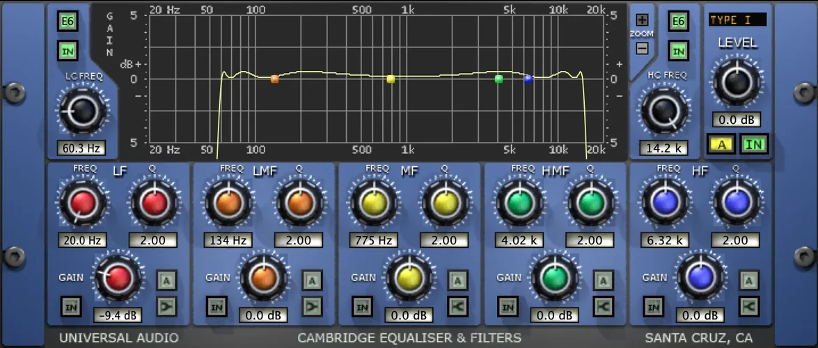Click the 60.3 Hz low cut value field
This screenshot has height=348, width=818.
81,148
